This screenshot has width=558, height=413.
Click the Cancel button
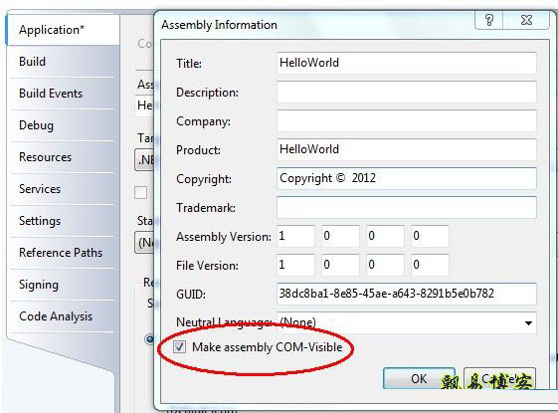[499, 378]
